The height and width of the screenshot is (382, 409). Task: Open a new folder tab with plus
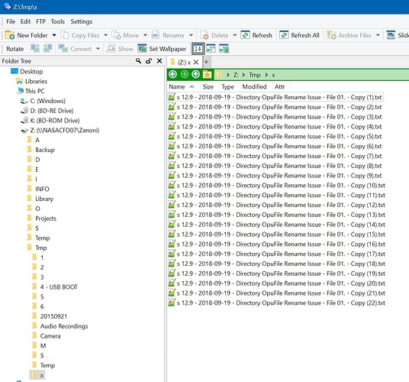tap(206, 62)
